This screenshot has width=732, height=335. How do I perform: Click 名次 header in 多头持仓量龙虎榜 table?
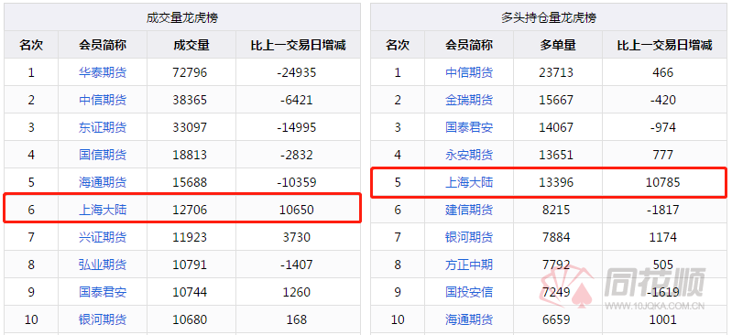(x=398, y=45)
